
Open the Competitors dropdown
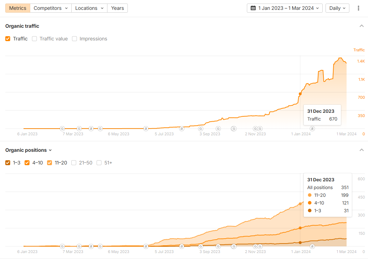pyautogui.click(x=51, y=8)
